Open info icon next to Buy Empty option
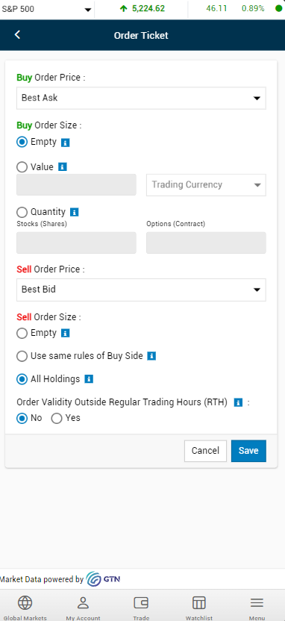The width and height of the screenshot is (285, 621). [x=66, y=143]
